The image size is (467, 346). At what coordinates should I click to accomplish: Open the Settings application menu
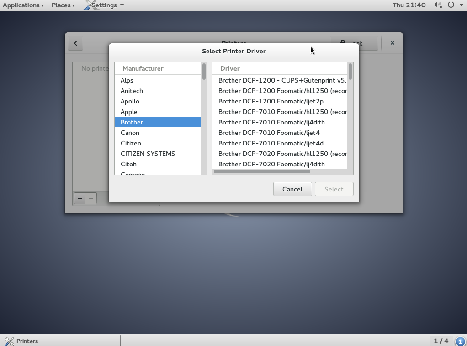coord(103,5)
